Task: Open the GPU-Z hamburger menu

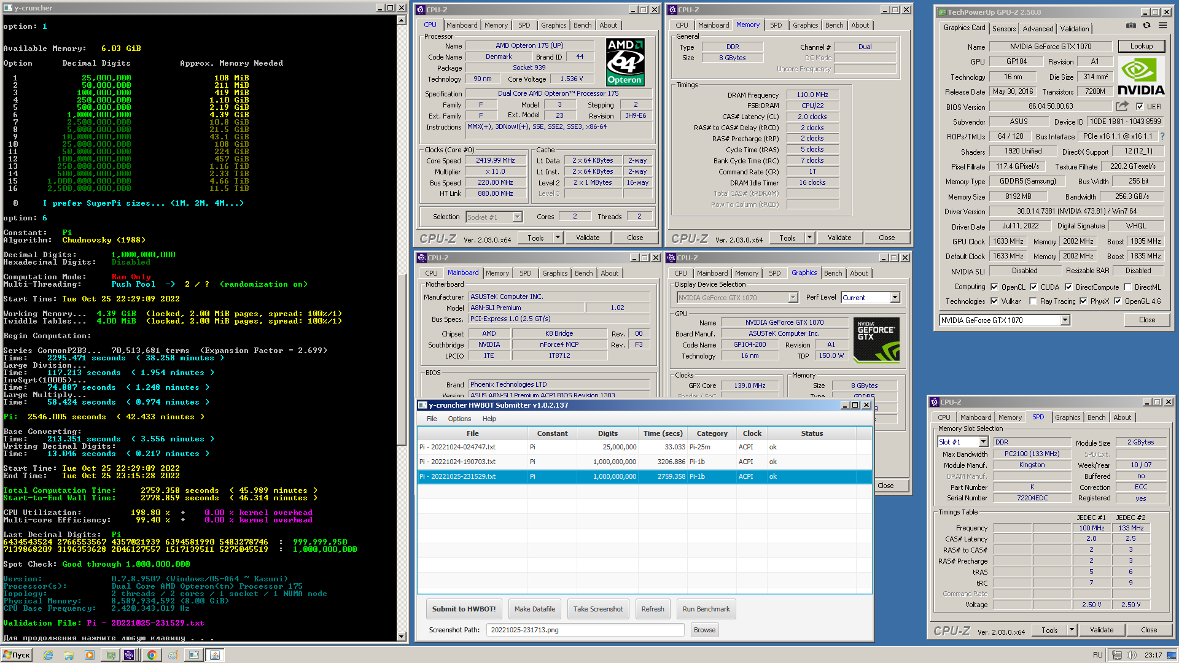Action: coord(1162,26)
